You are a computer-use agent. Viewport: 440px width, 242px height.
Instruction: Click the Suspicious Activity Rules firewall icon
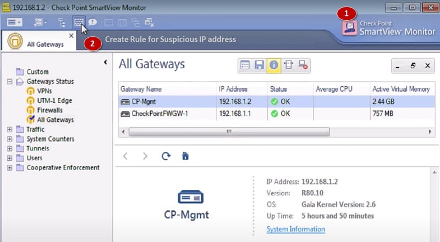pos(79,22)
